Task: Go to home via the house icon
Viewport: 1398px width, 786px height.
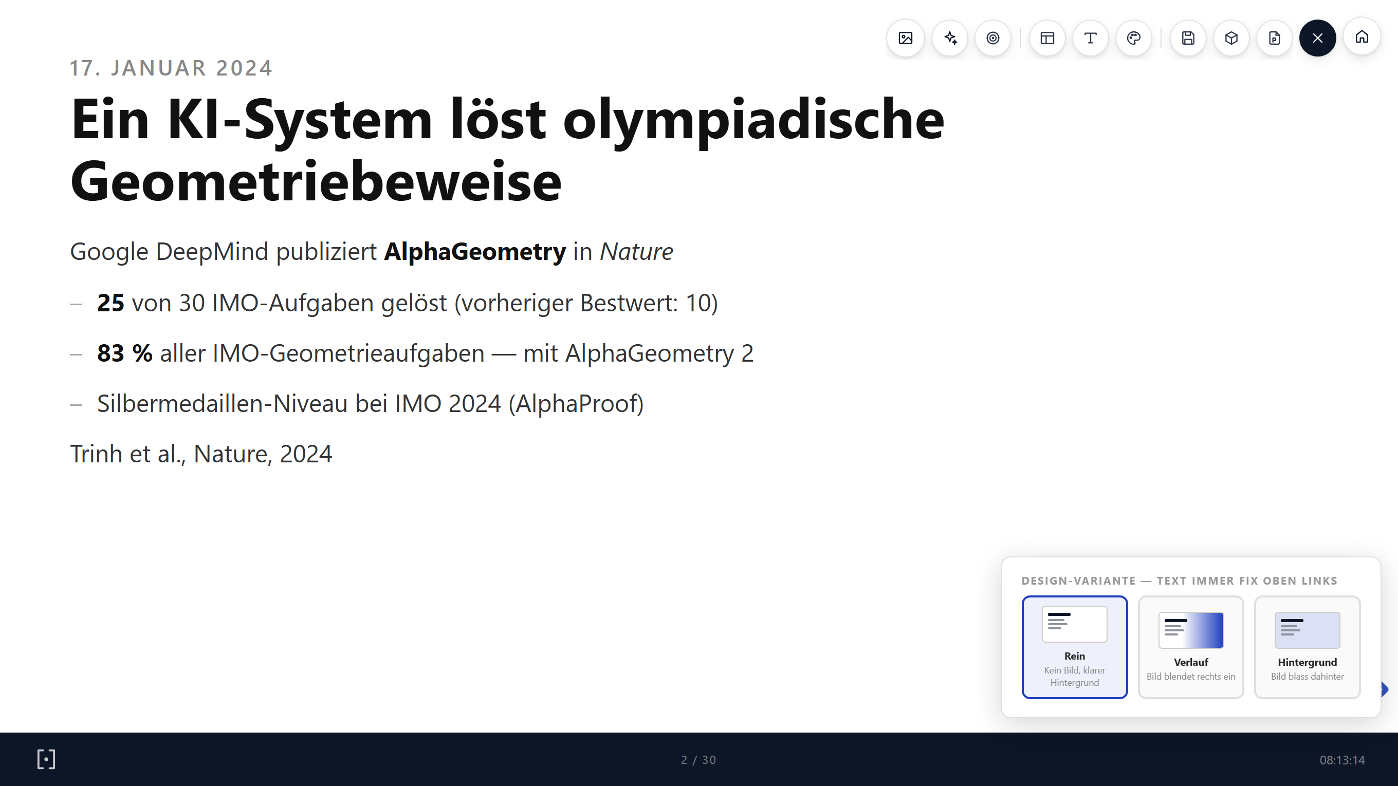Action: point(1362,37)
